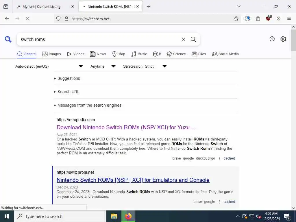Open the Extensions puzzle icon
Viewport: 296px width, 222px height.
point(258,18)
